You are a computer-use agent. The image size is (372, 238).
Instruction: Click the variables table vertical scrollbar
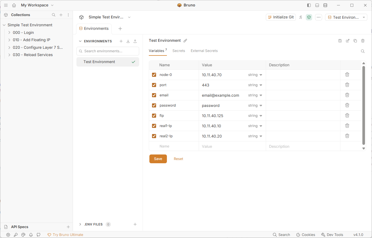pyautogui.click(x=364, y=105)
